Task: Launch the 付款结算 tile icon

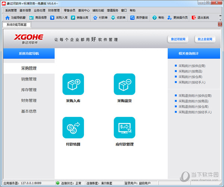Action: [73, 128]
